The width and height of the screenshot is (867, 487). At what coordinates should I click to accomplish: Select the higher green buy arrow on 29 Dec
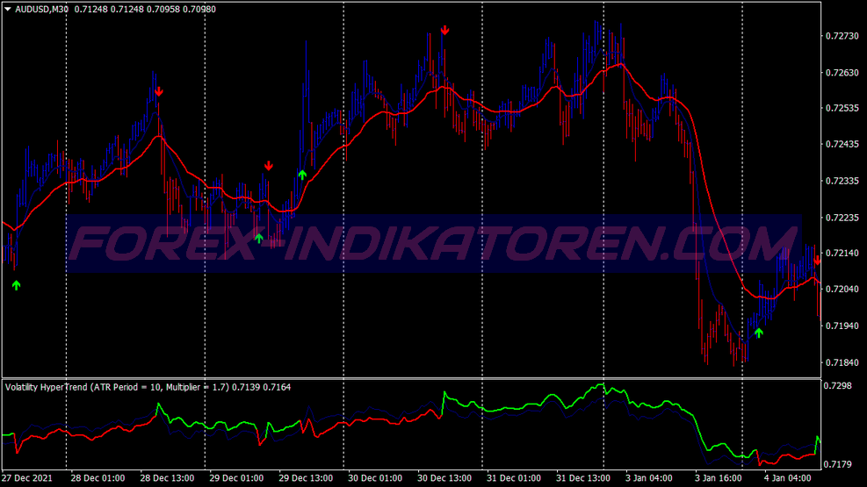[302, 175]
